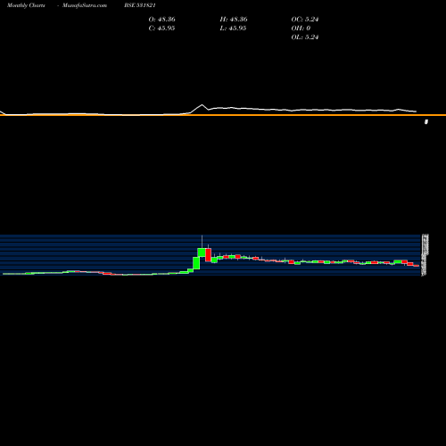Click the 'OC: 5.24' value

(305, 20)
